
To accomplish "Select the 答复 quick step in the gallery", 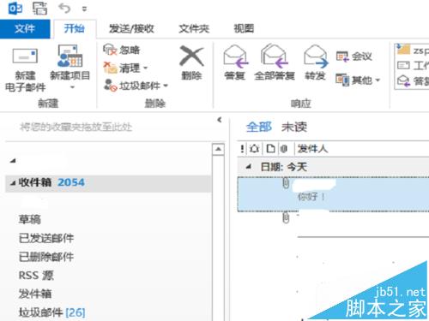I will point(414,81).
